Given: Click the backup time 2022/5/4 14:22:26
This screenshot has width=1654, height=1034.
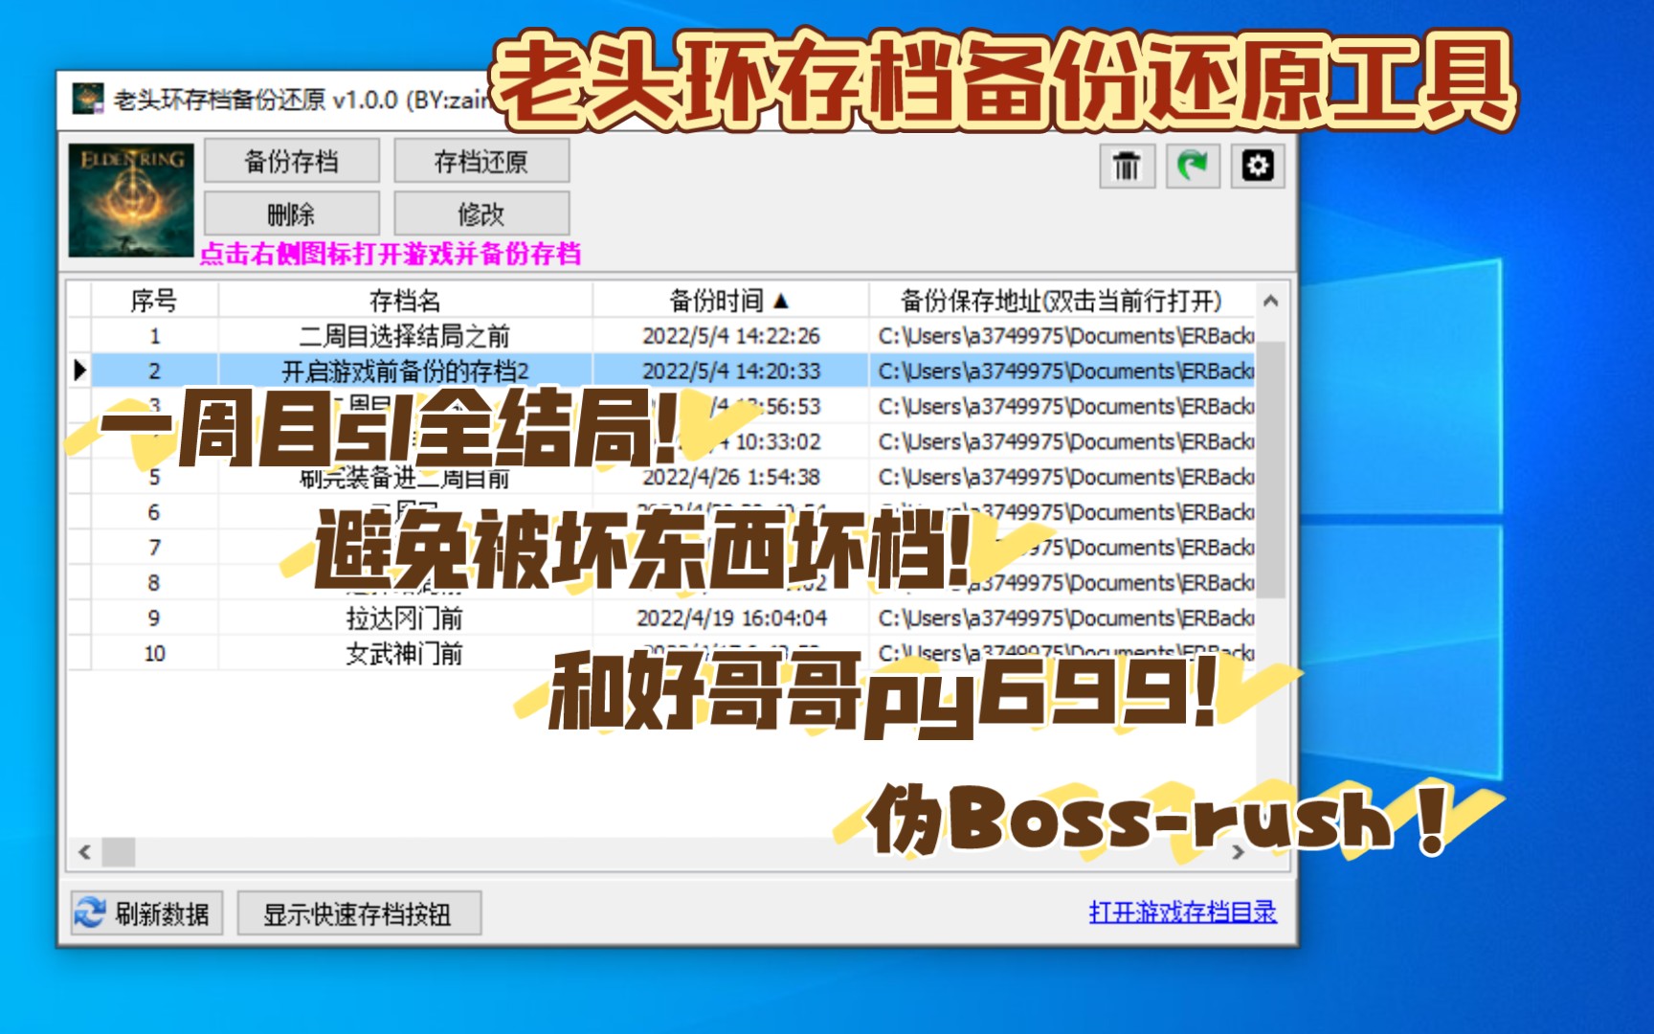Looking at the screenshot, I should point(730,336).
